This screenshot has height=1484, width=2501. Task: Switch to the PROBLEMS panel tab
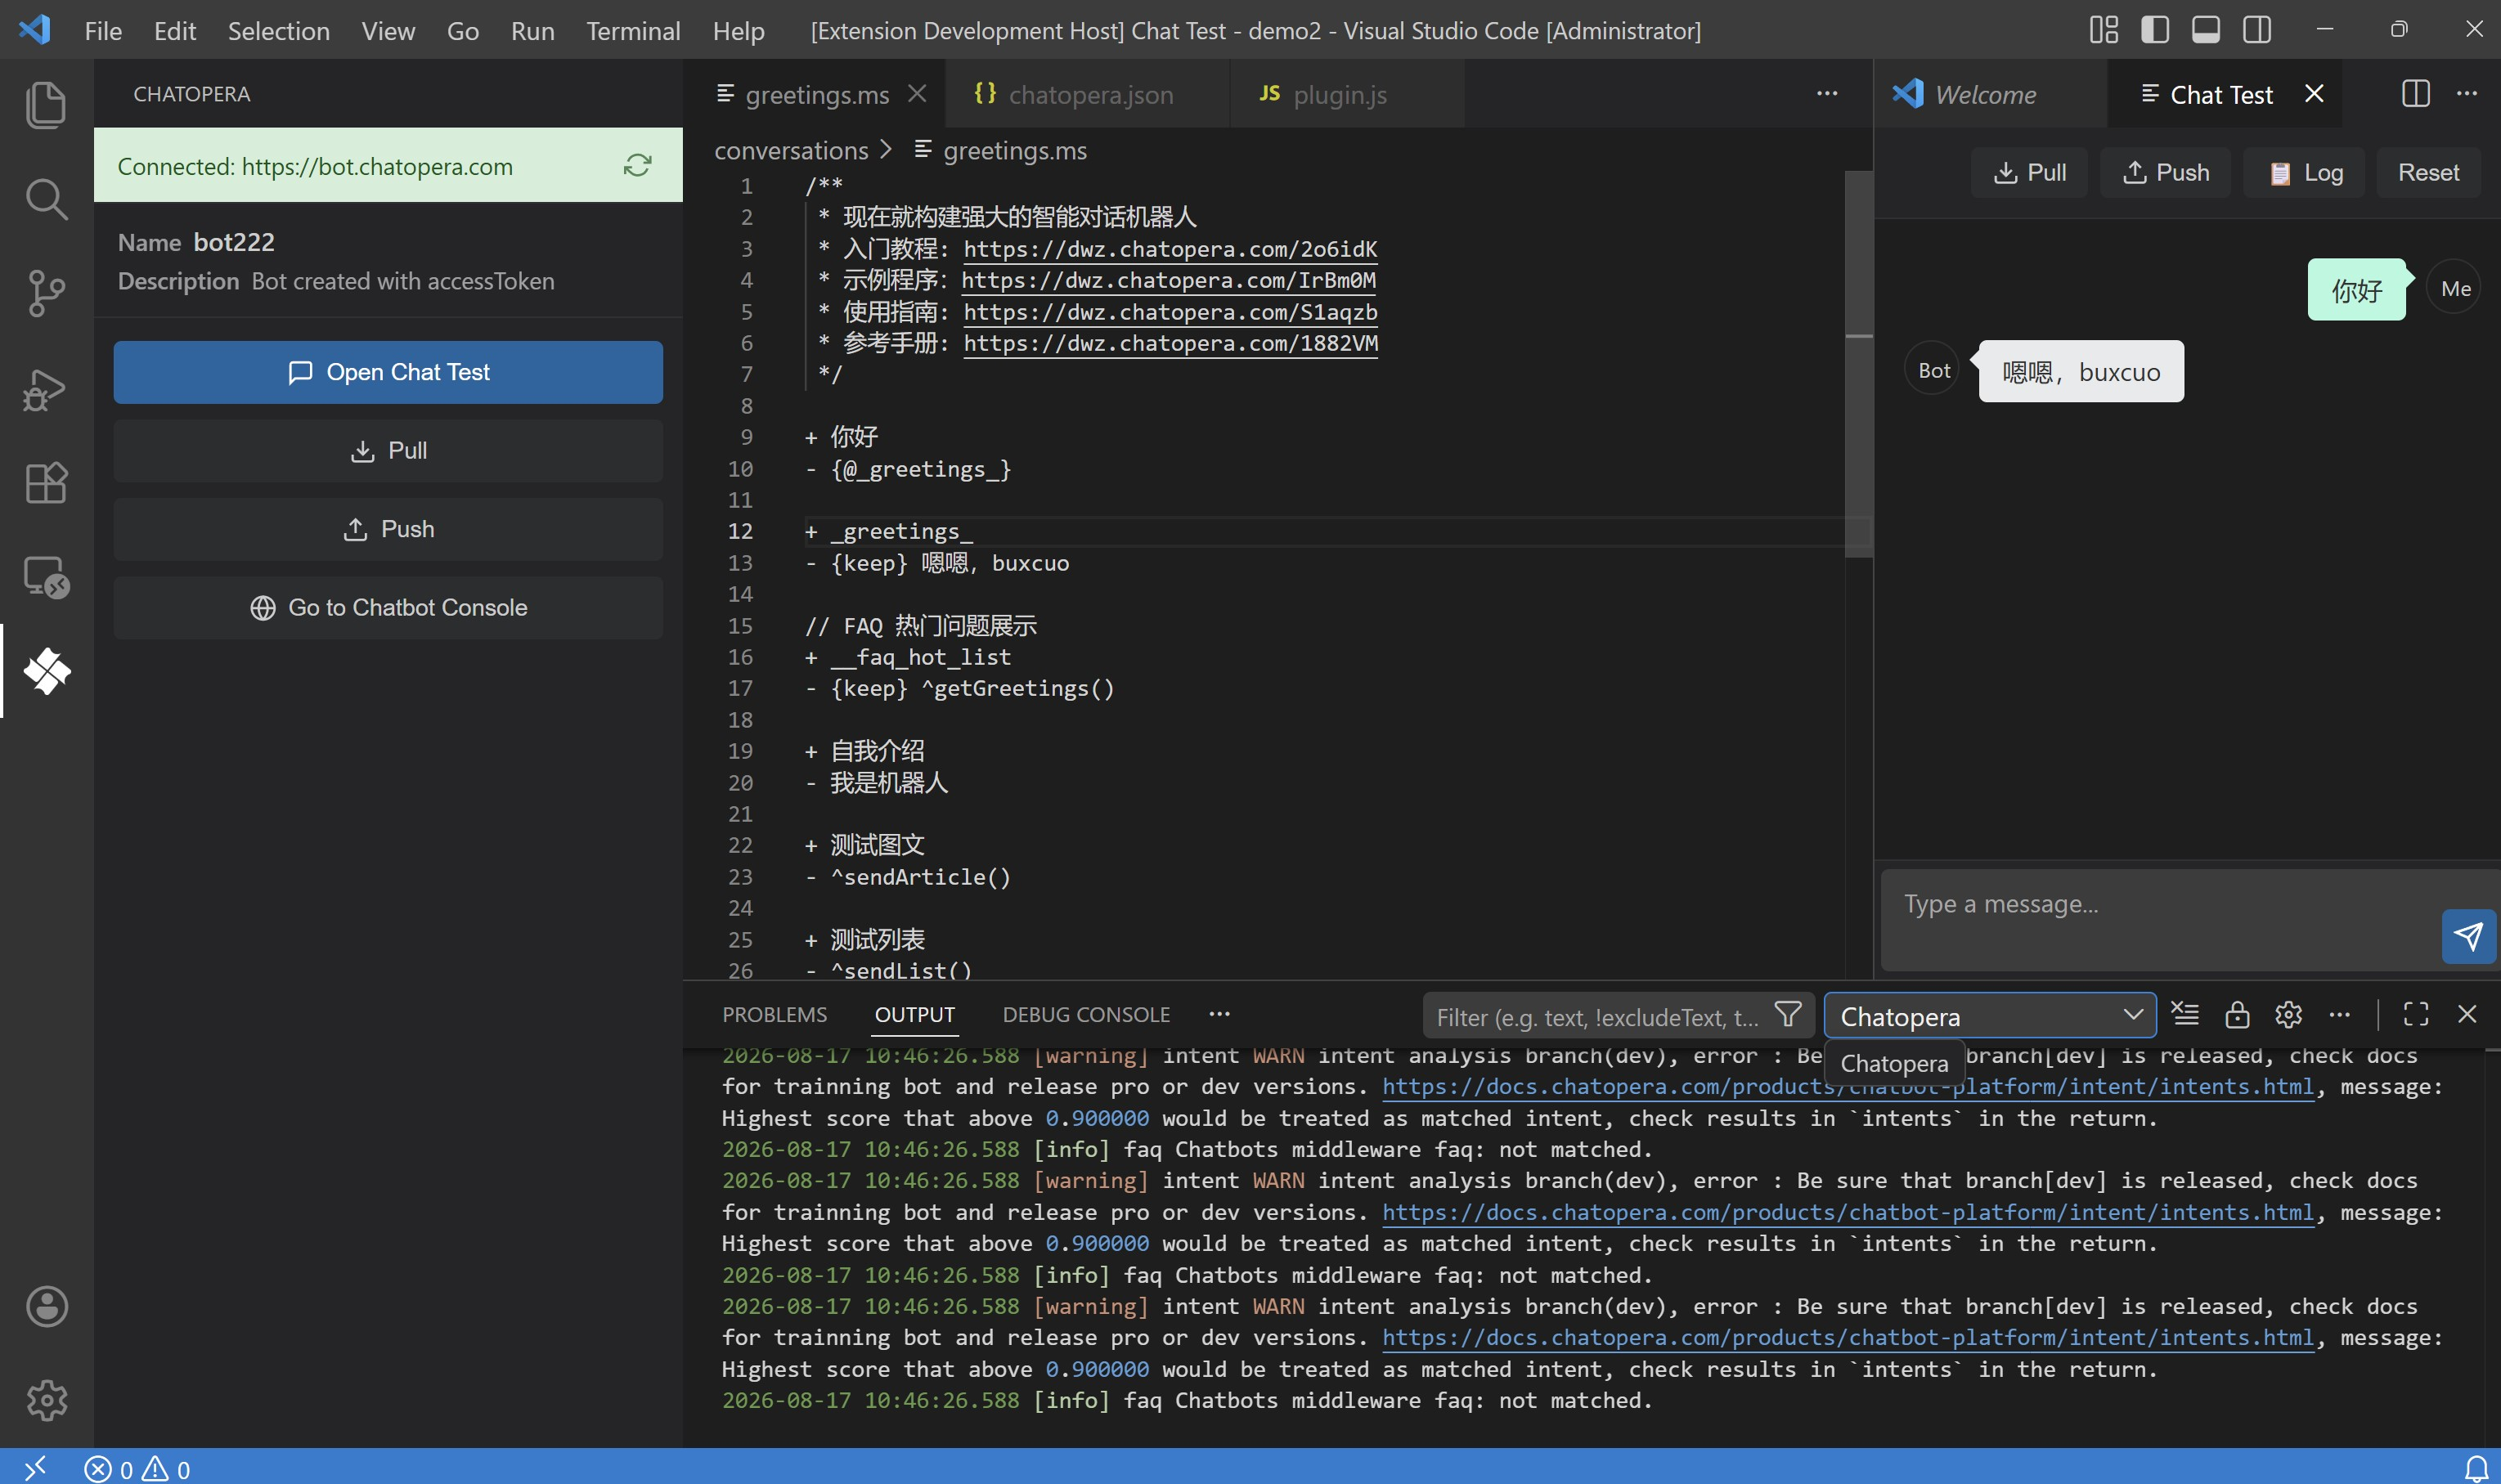click(774, 1015)
